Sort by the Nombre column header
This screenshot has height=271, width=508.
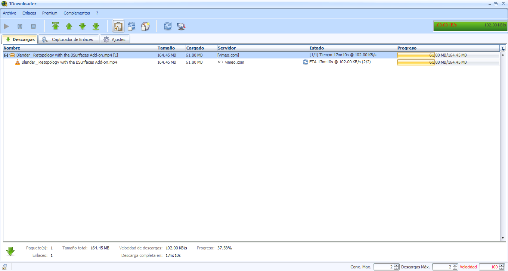tap(80, 48)
